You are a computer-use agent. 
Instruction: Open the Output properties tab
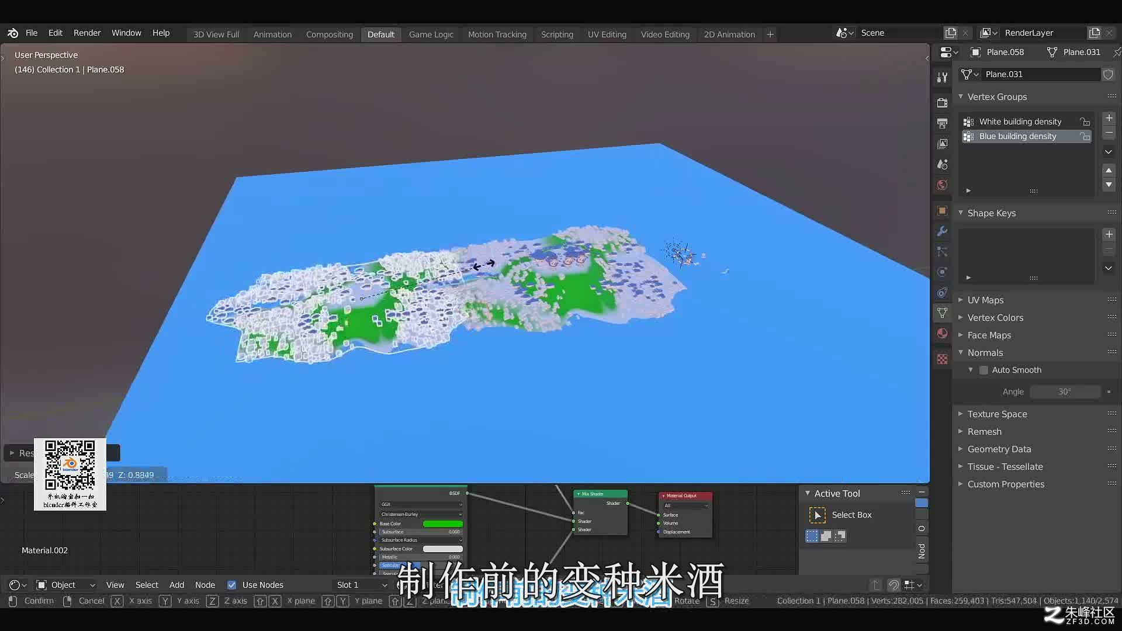click(x=942, y=123)
